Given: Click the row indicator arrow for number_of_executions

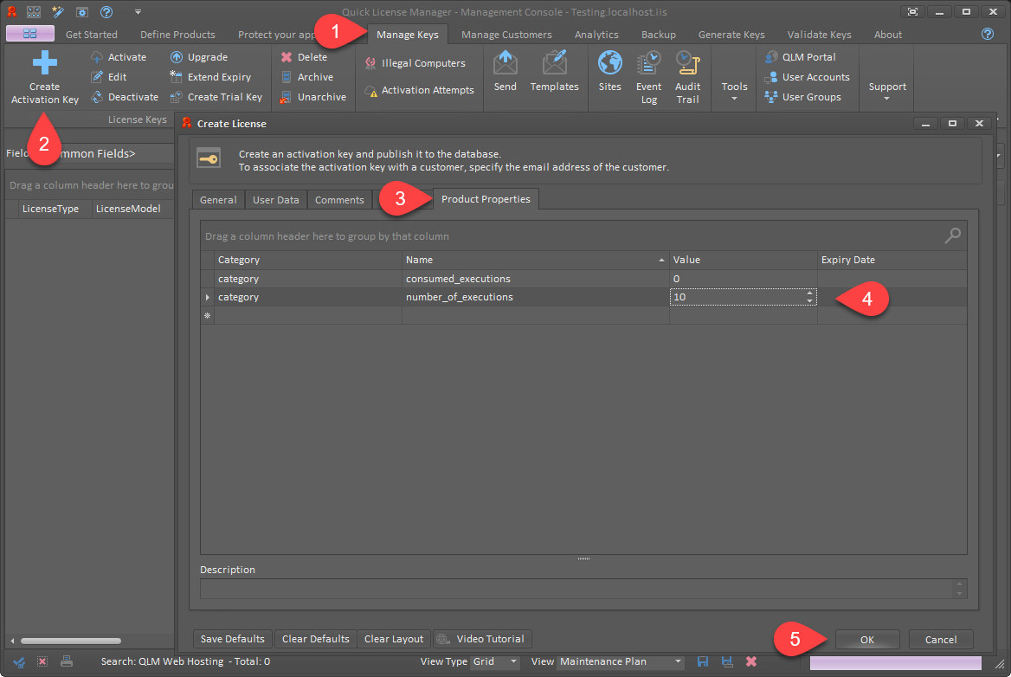Looking at the screenshot, I should (207, 297).
